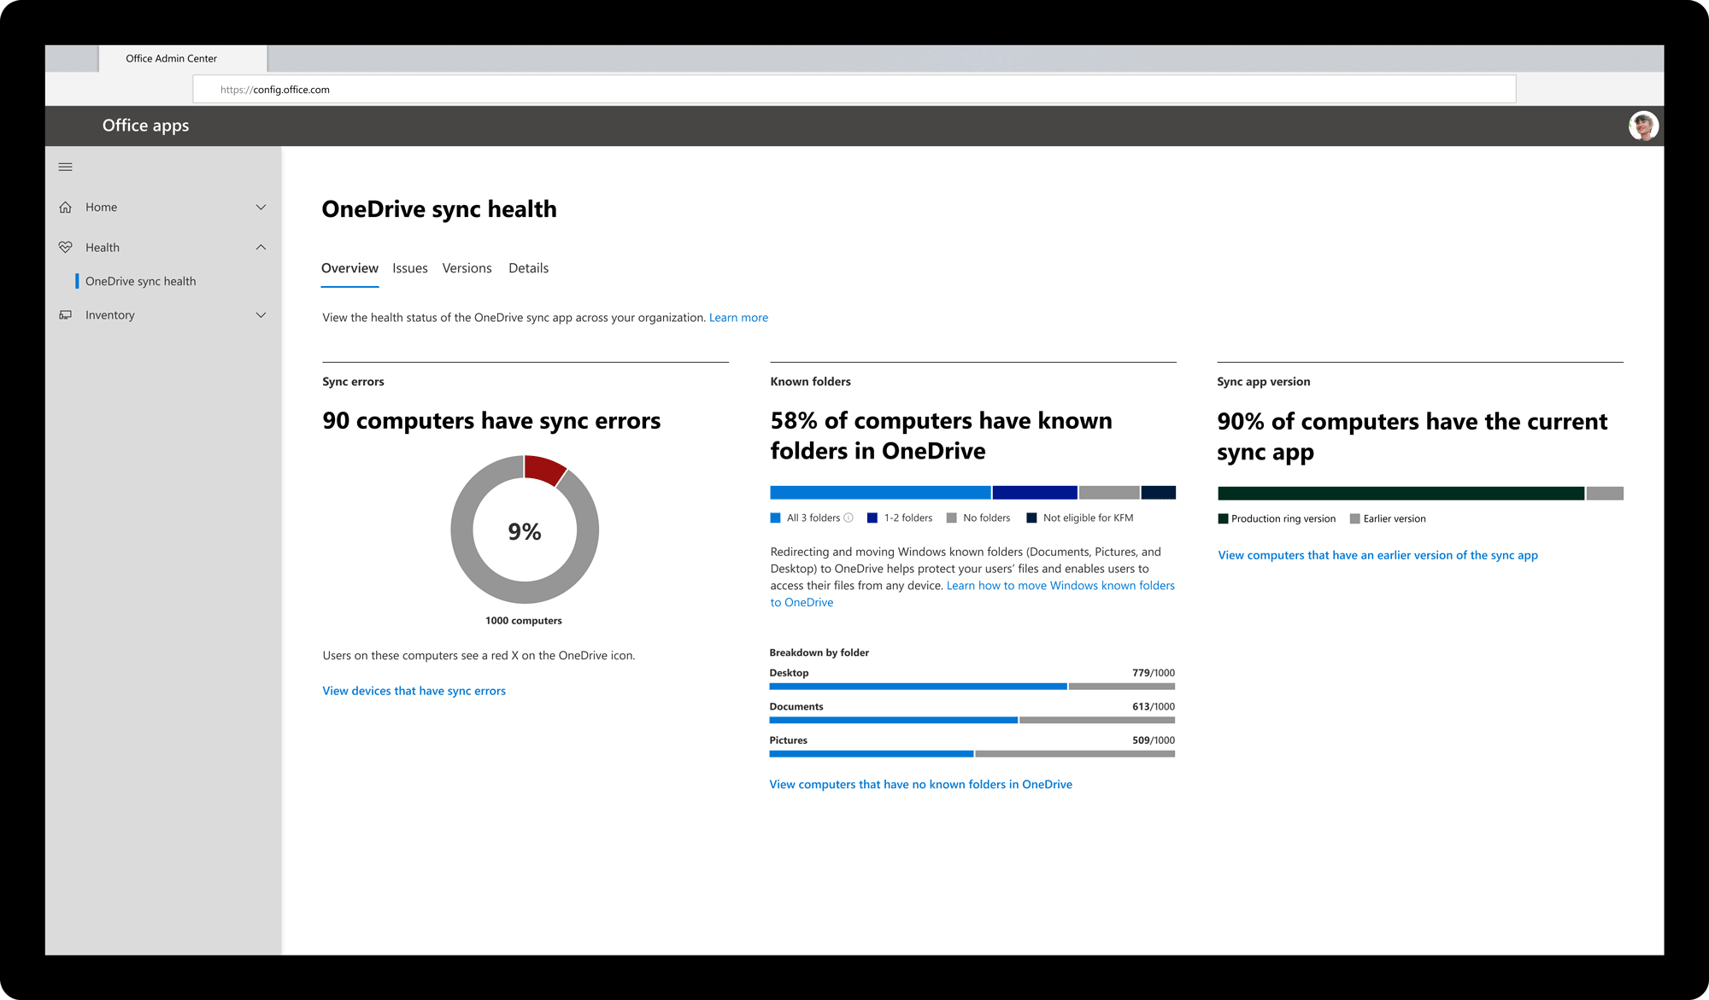1709x1000 pixels.
Task: Click the hamburger menu icon
Action: click(x=66, y=166)
